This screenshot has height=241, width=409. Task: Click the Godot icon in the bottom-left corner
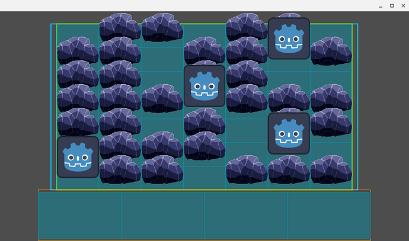pyautogui.click(x=78, y=157)
